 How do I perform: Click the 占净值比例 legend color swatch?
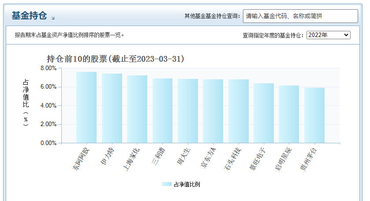(166, 184)
